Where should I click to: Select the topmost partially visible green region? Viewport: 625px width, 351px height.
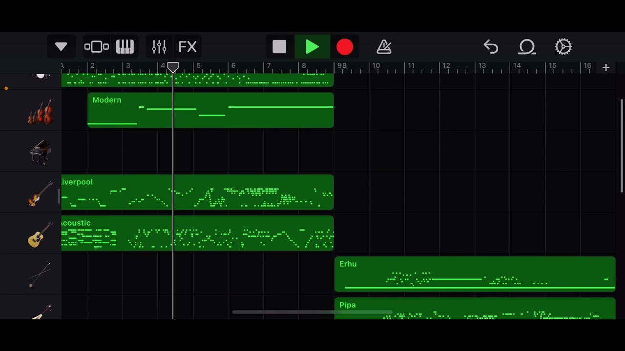(x=197, y=80)
